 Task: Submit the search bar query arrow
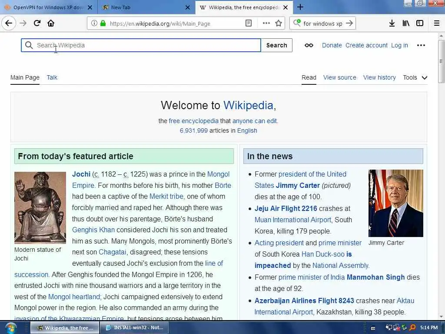(349, 23)
